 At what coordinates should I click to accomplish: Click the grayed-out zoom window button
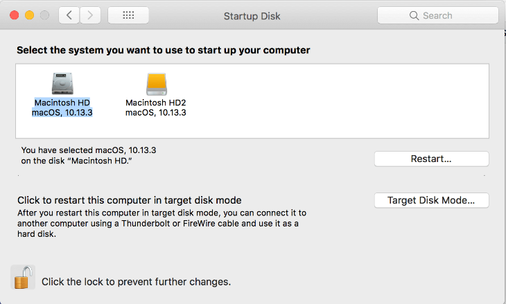click(x=44, y=15)
